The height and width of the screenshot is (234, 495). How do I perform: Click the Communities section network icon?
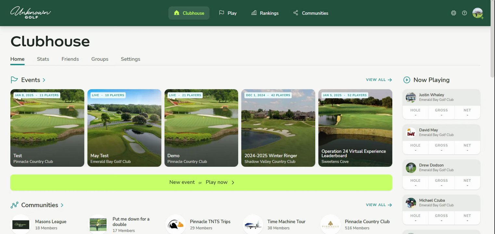[14, 205]
